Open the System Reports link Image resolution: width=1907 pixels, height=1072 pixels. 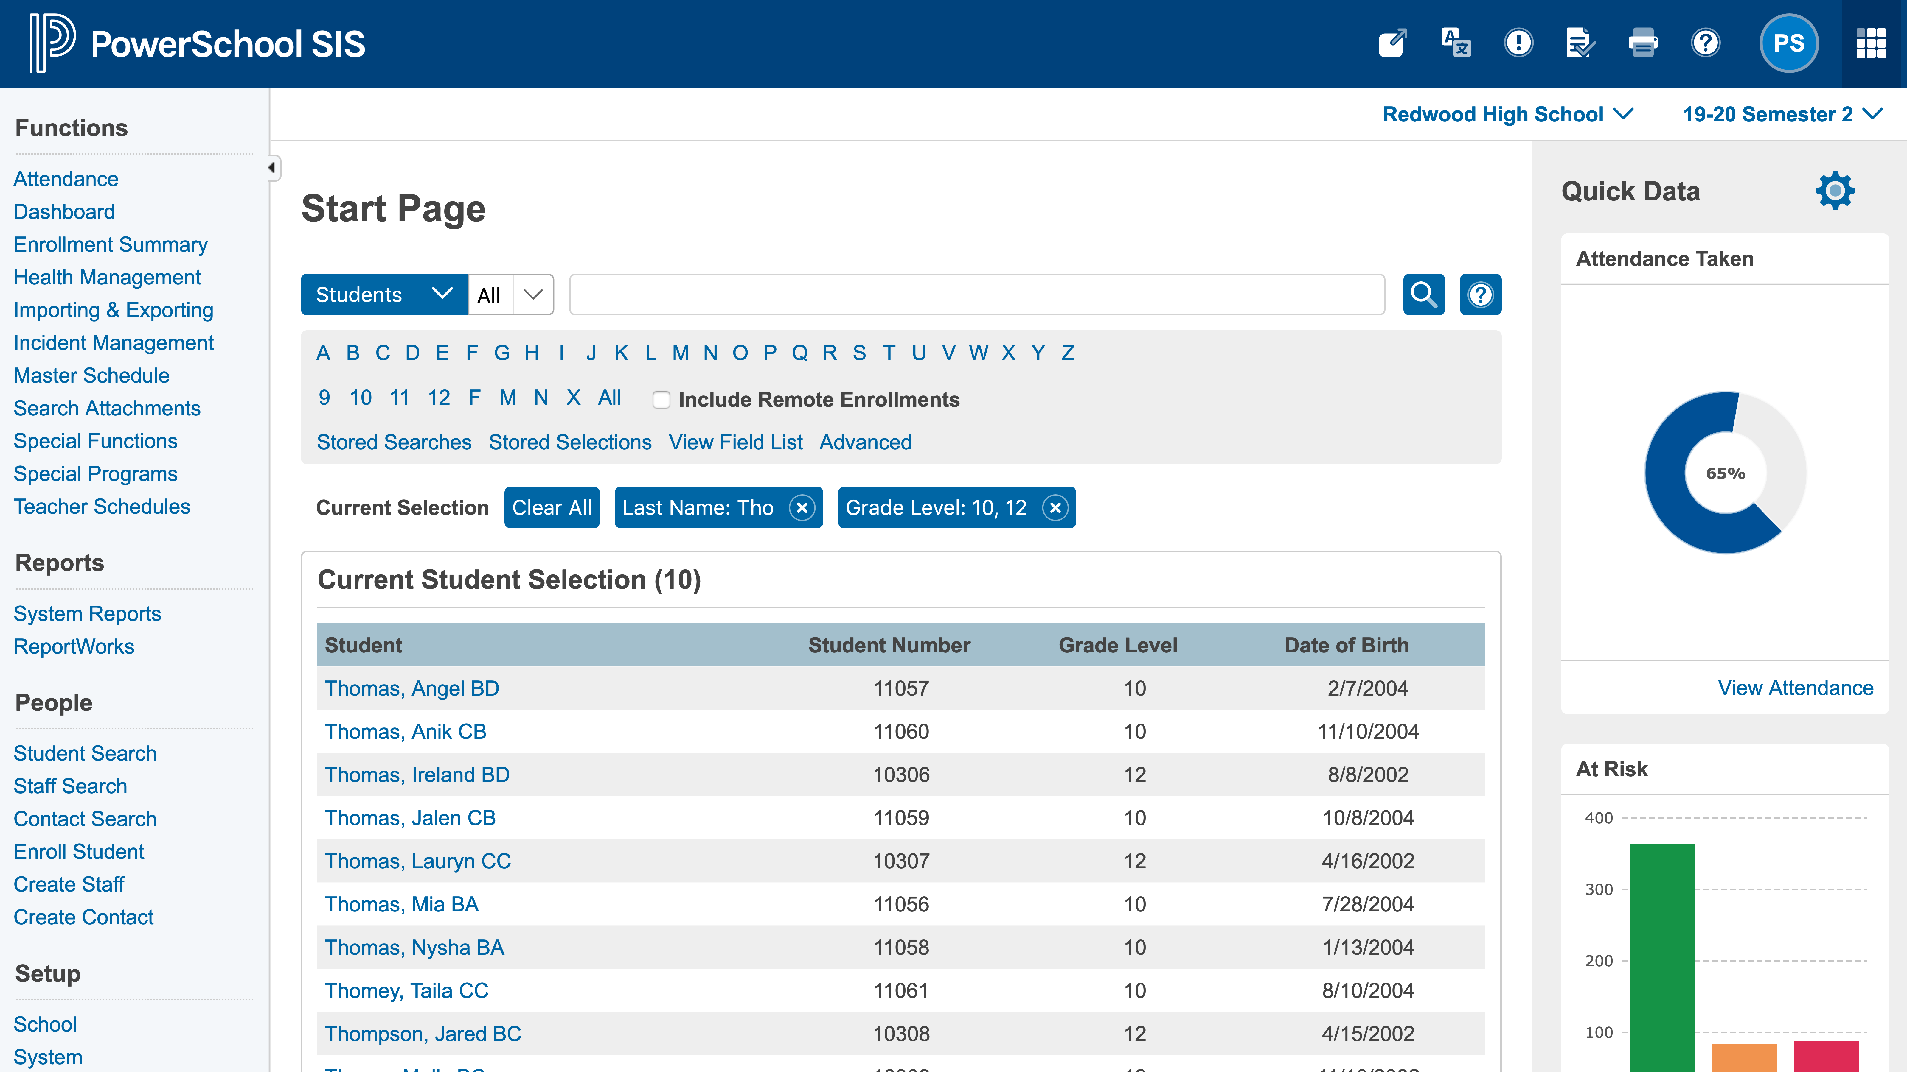tap(86, 613)
